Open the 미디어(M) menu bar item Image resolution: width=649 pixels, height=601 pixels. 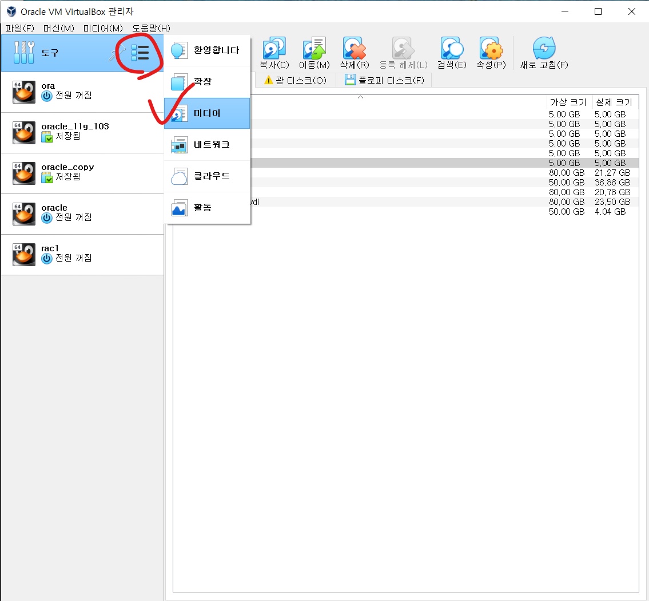[103, 28]
